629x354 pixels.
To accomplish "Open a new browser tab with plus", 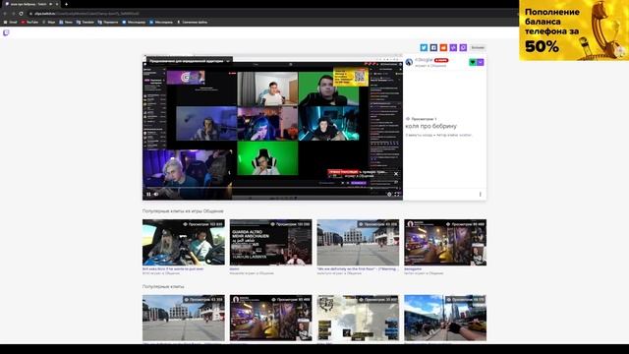I will (x=66, y=4).
